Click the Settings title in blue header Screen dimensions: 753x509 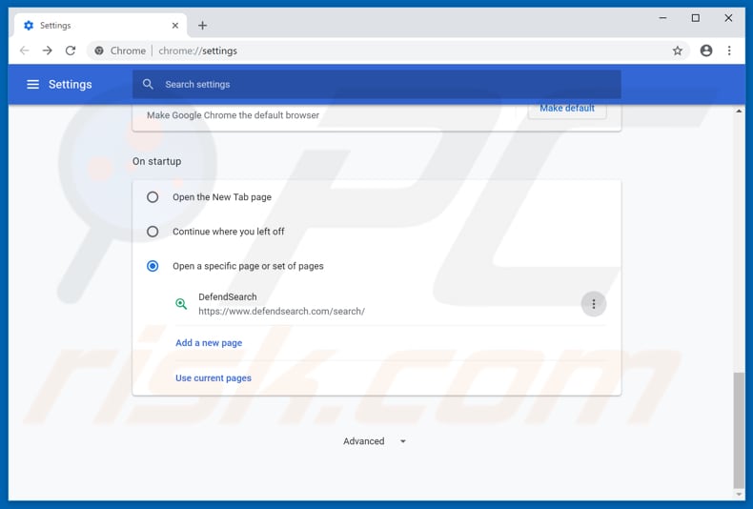click(71, 85)
